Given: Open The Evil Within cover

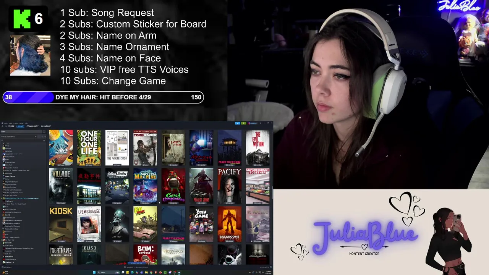Looking at the screenshot, I should point(257,148).
